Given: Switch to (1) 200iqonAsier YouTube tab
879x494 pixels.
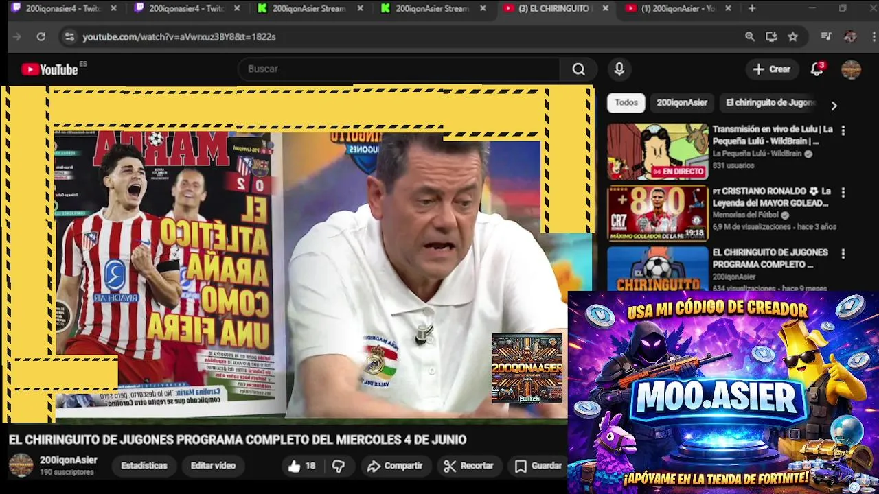Looking at the screenshot, I should (677, 8).
